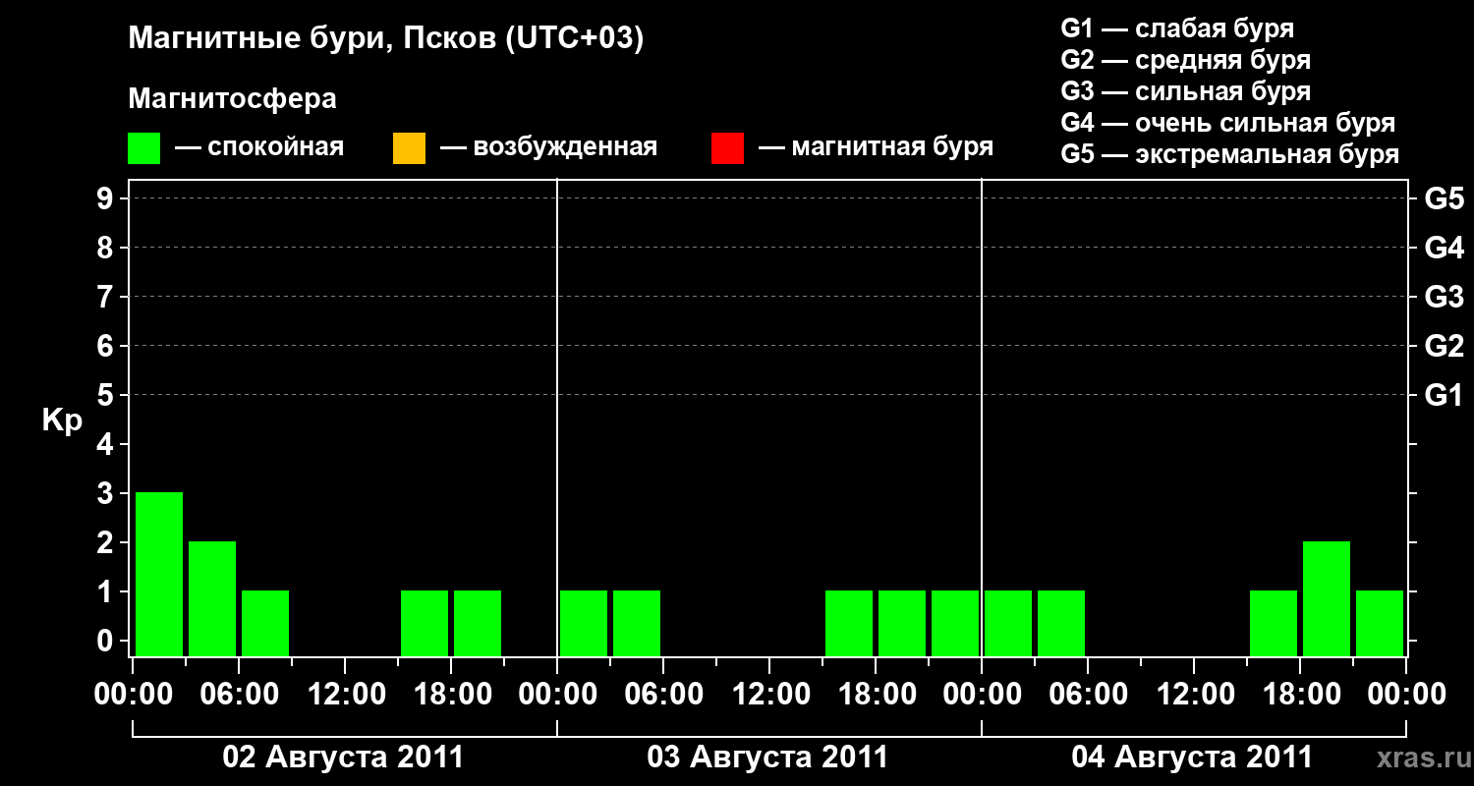The height and width of the screenshot is (786, 1474).
Task: Click the '04 Августа 2011' date label
Action: 1192,758
